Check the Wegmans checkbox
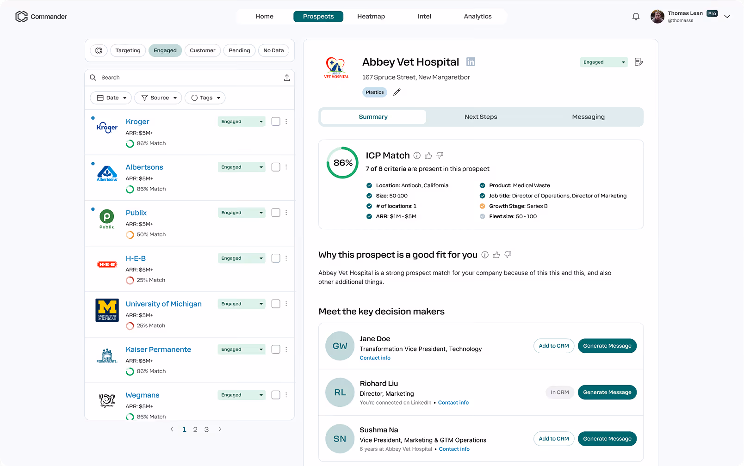 tap(276, 395)
